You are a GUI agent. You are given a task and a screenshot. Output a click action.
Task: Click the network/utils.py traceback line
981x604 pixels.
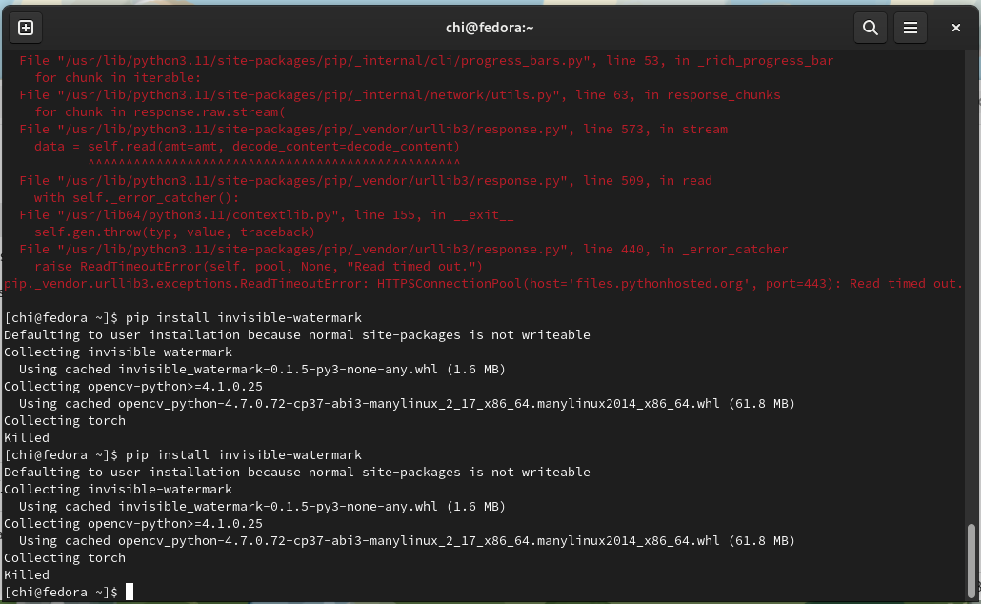point(400,95)
